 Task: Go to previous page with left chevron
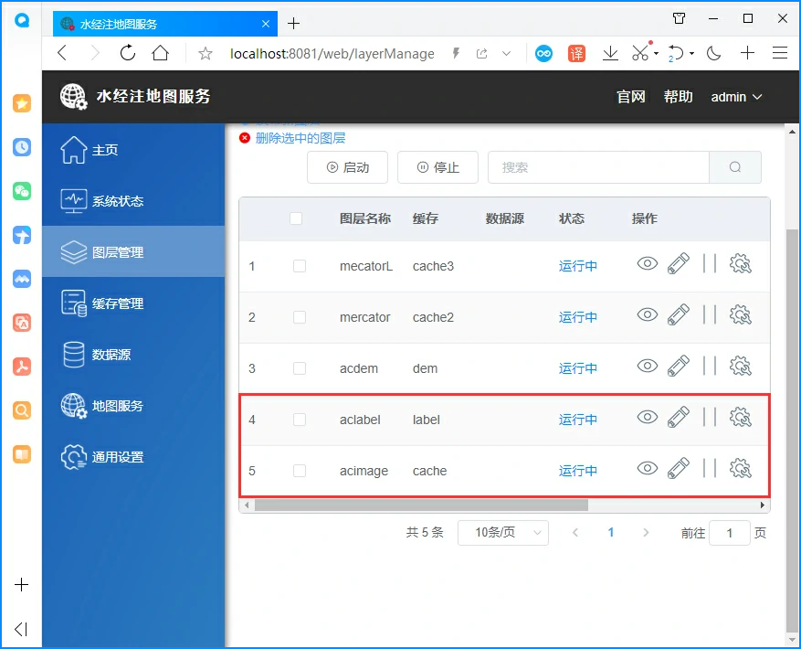[x=575, y=532]
